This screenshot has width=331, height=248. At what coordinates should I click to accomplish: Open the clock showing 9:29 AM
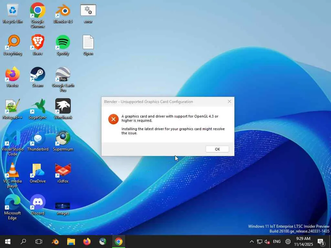coord(303,242)
